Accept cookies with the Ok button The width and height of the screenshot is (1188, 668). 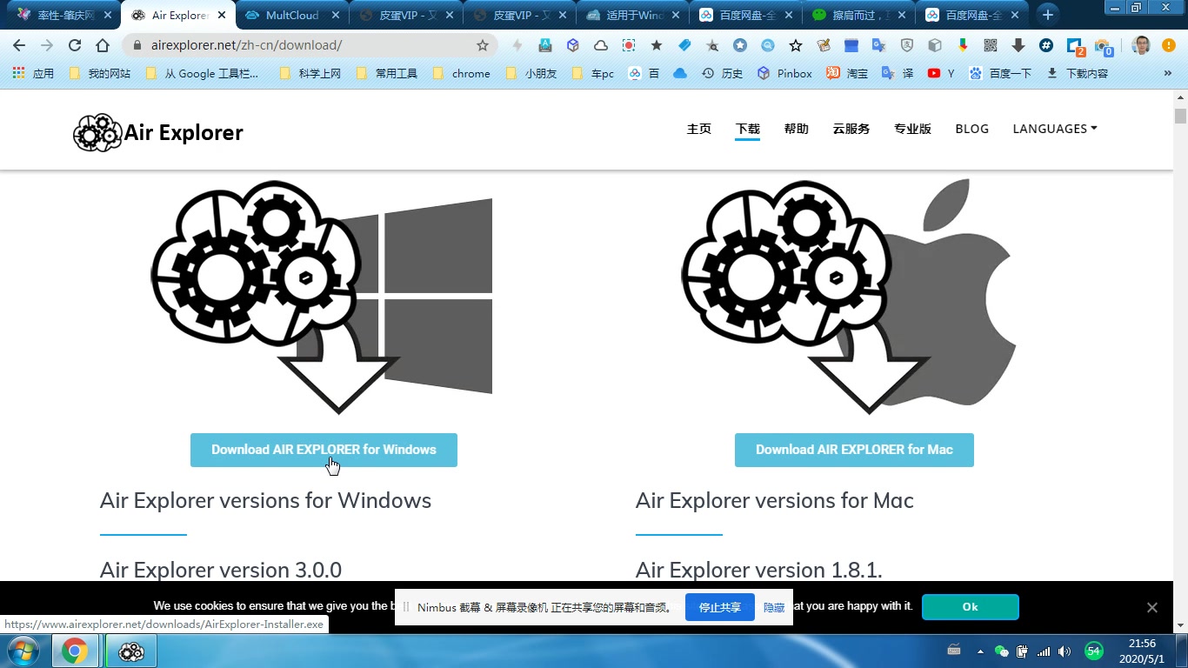[x=971, y=607]
